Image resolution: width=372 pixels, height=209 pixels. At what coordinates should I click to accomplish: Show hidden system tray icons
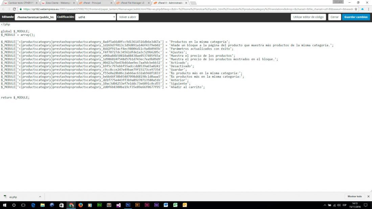(x=325, y=205)
